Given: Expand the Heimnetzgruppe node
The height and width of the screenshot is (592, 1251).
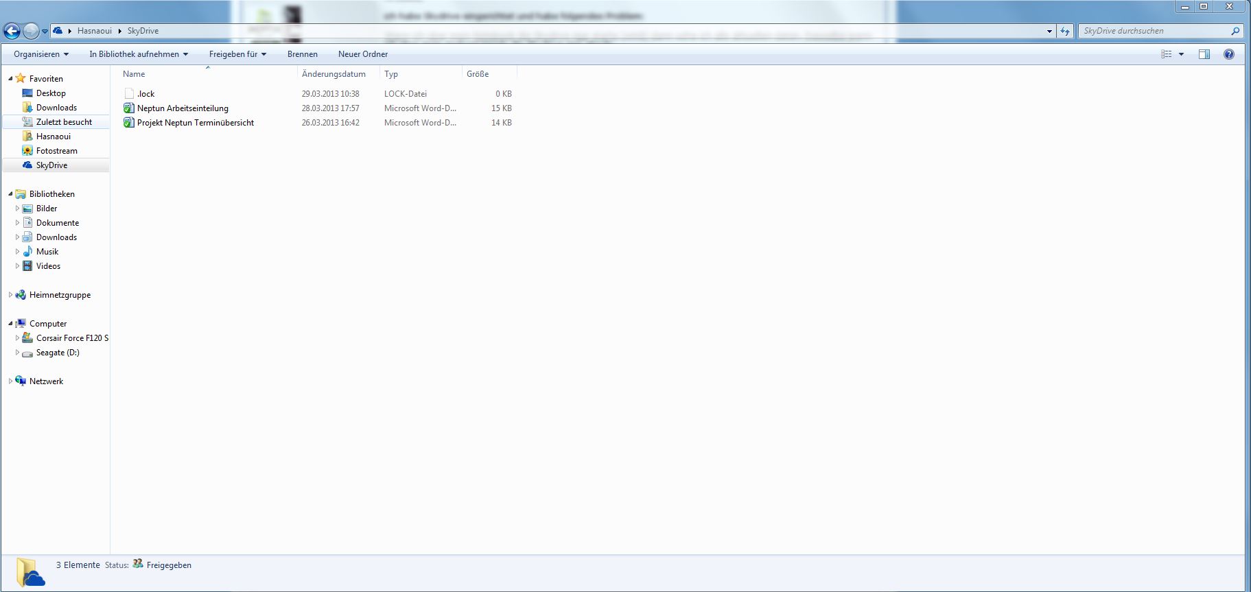Looking at the screenshot, I should click(10, 295).
